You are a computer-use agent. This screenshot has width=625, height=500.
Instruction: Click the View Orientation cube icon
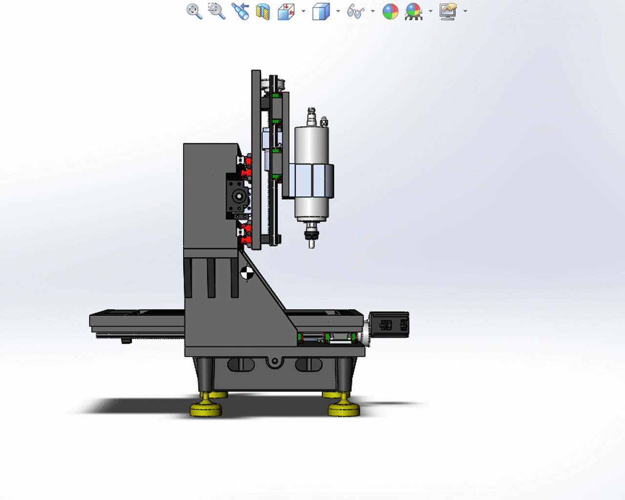286,12
